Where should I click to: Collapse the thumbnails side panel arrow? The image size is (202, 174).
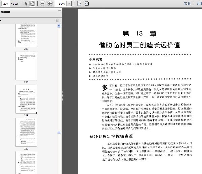(59, 12)
